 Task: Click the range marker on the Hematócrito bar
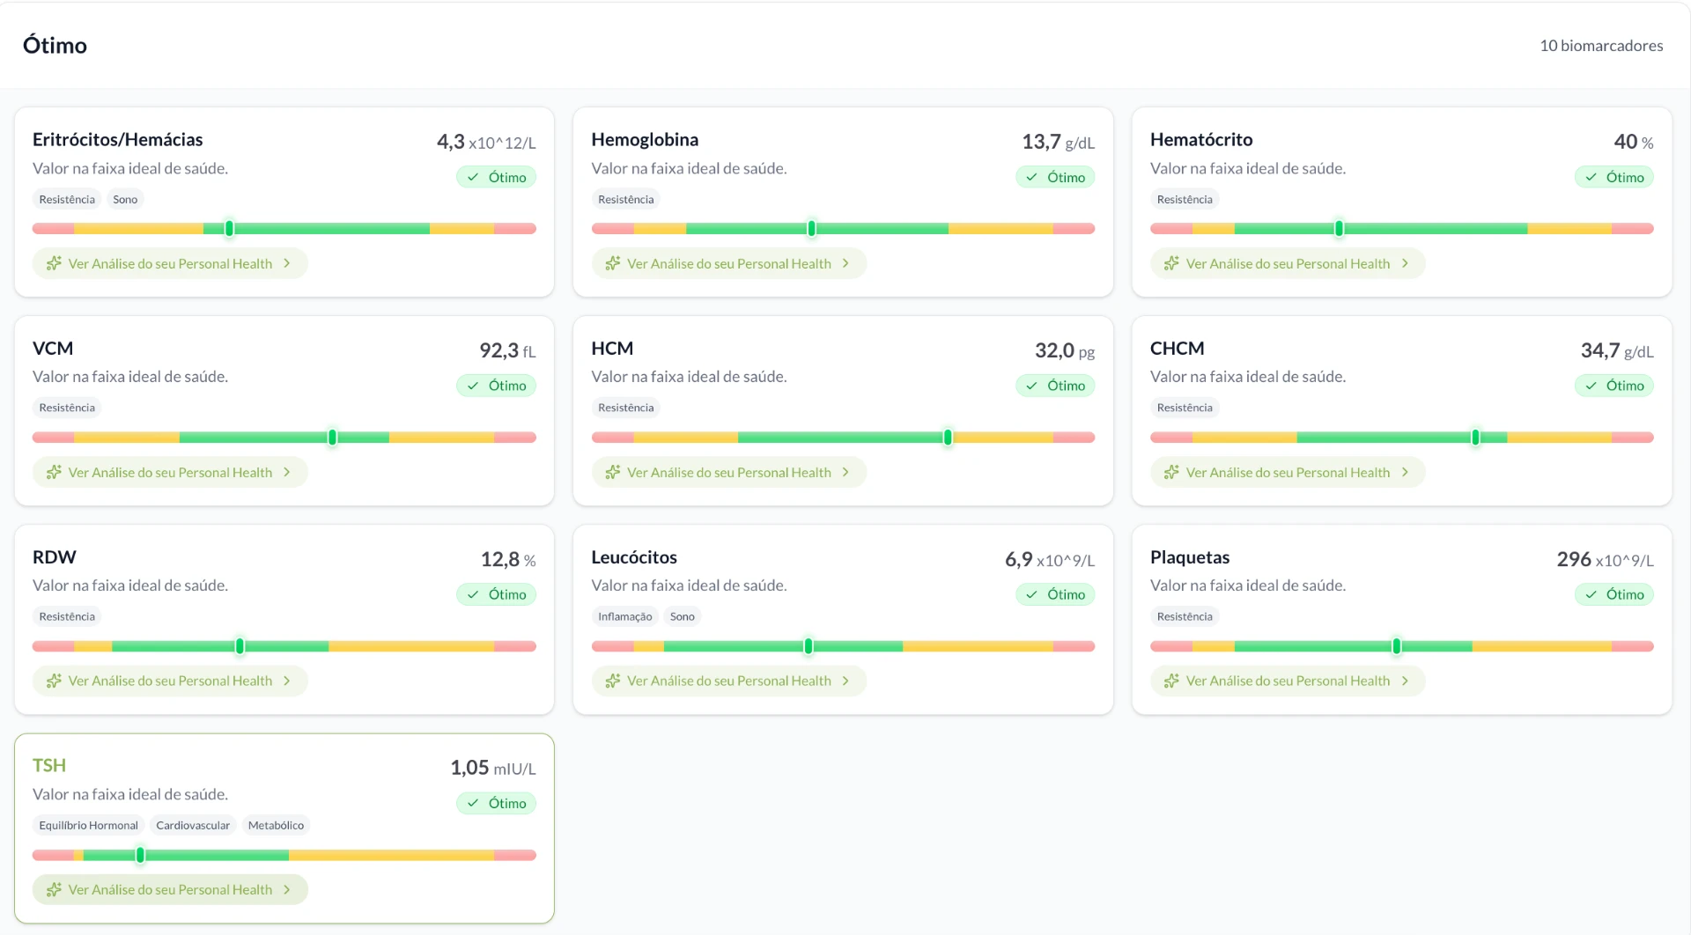pos(1339,229)
